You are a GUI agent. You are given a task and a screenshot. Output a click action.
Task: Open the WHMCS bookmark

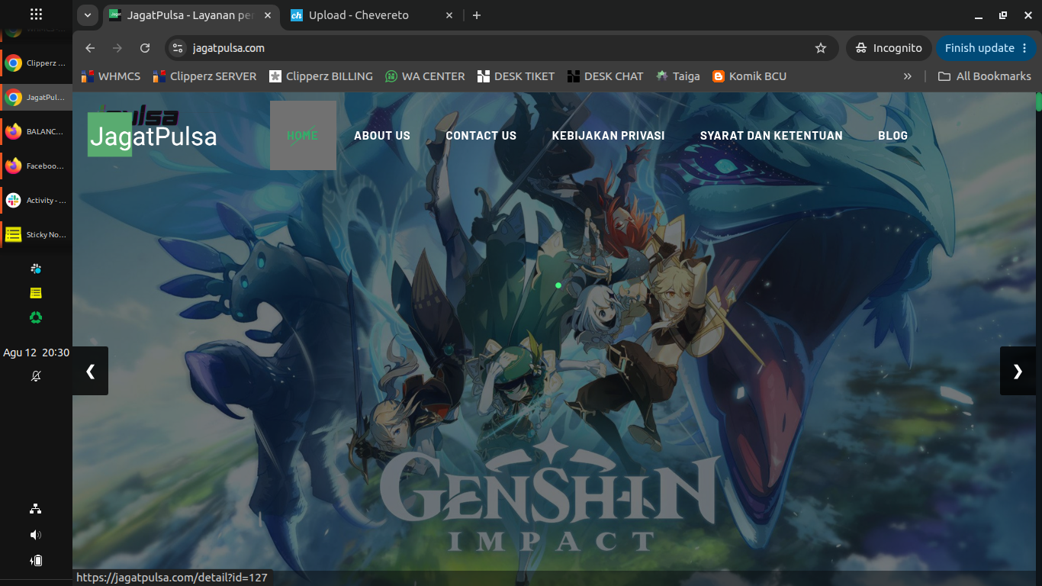click(x=111, y=76)
